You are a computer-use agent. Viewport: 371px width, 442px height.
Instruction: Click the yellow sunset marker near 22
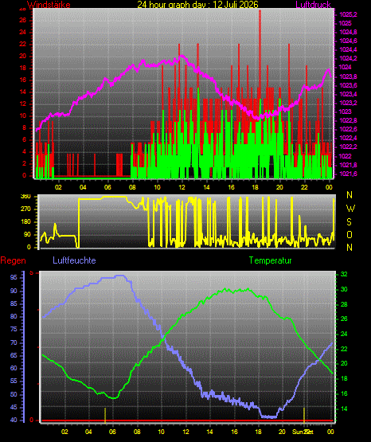[304, 415]
